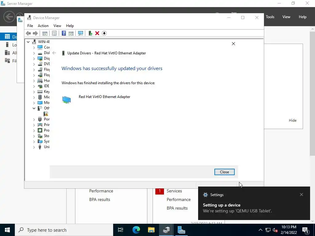Click the Update device driver toolbar icon
This screenshot has width=315, height=236.
(x=90, y=33)
